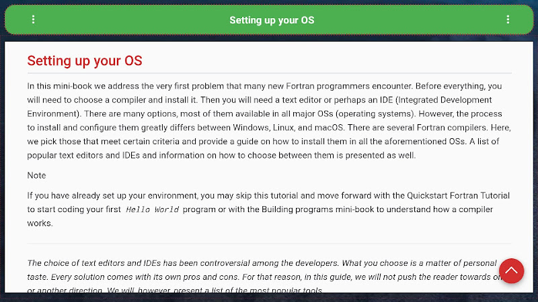Click the 'Note' label

pos(37,175)
